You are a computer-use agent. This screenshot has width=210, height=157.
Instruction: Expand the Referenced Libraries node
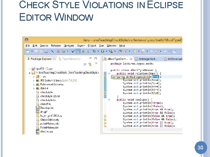34,85
